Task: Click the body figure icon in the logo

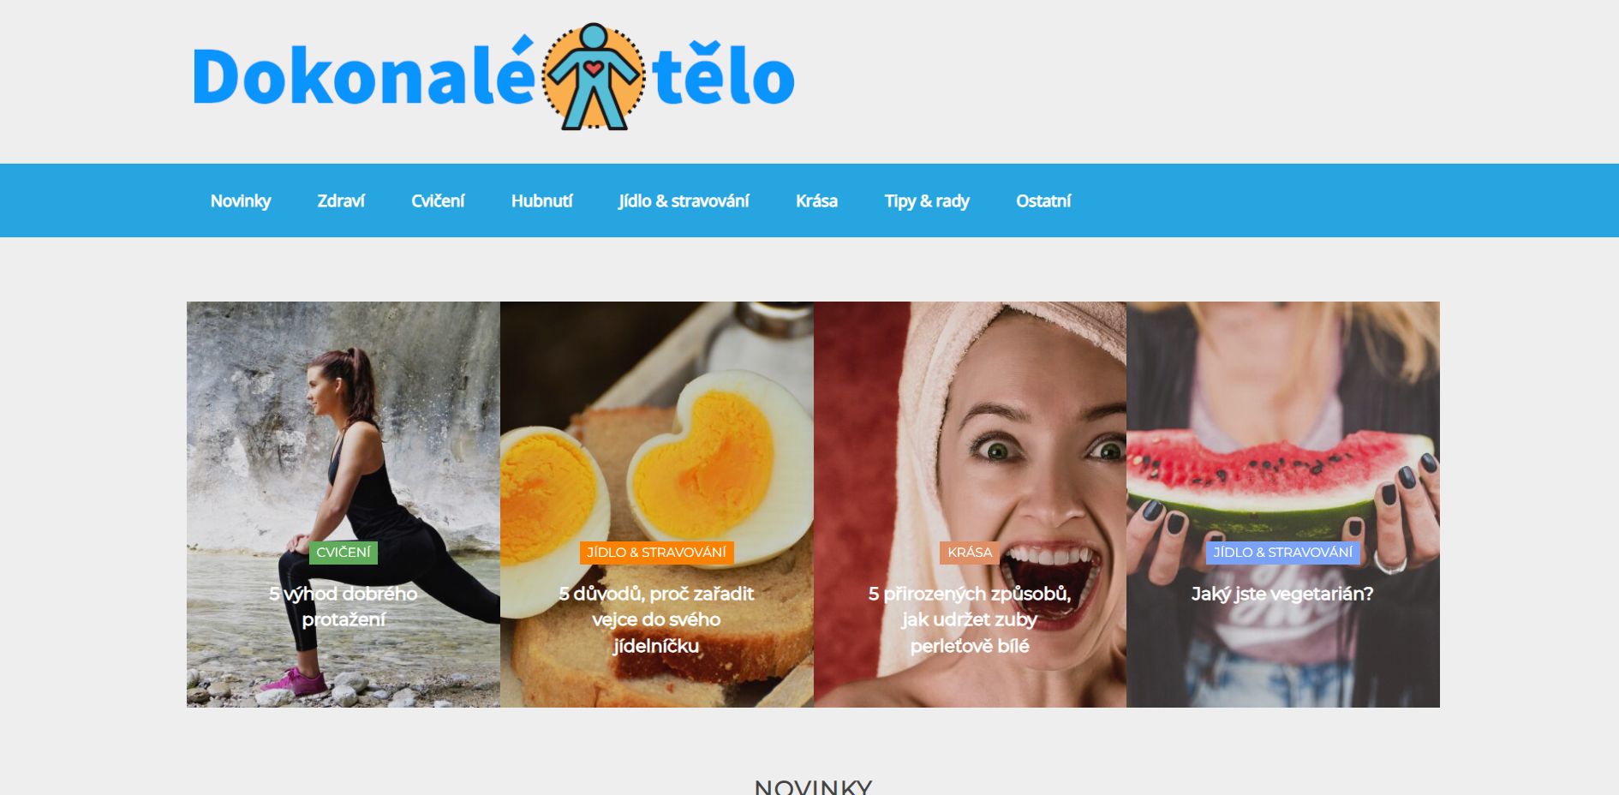Action: (x=593, y=77)
